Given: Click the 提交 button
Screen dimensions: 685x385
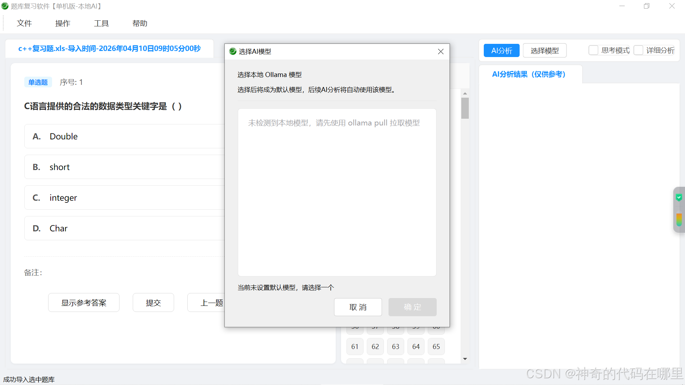Looking at the screenshot, I should pyautogui.click(x=153, y=303).
